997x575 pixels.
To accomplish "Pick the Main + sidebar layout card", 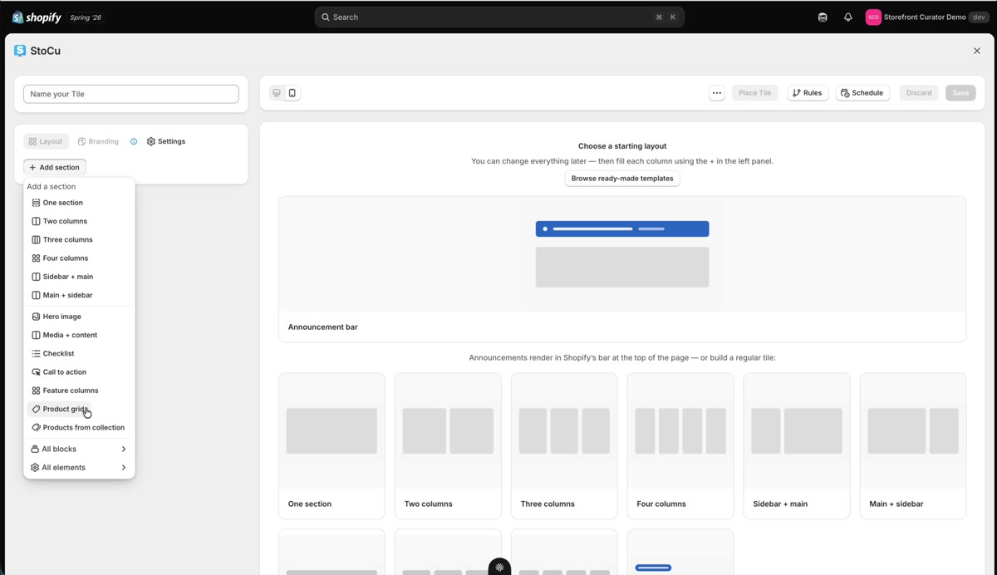I will coord(913,446).
